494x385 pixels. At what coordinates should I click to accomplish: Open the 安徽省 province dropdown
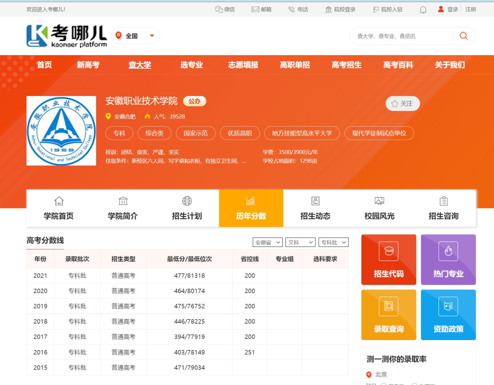click(268, 242)
